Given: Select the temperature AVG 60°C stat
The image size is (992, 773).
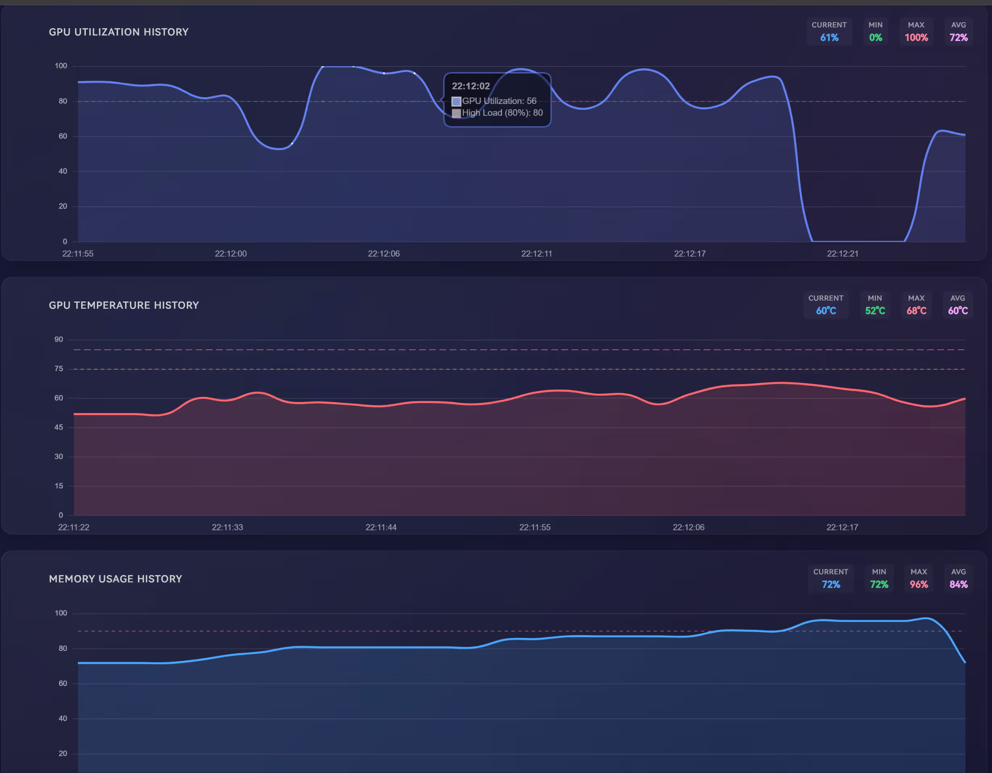Looking at the screenshot, I should pyautogui.click(x=957, y=305).
